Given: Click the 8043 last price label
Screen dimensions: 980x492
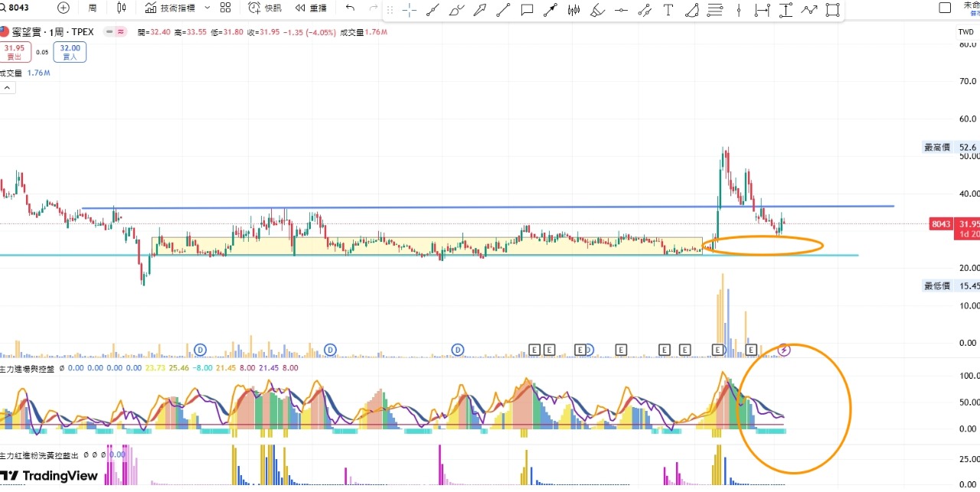Looking at the screenshot, I should pyautogui.click(x=941, y=224).
